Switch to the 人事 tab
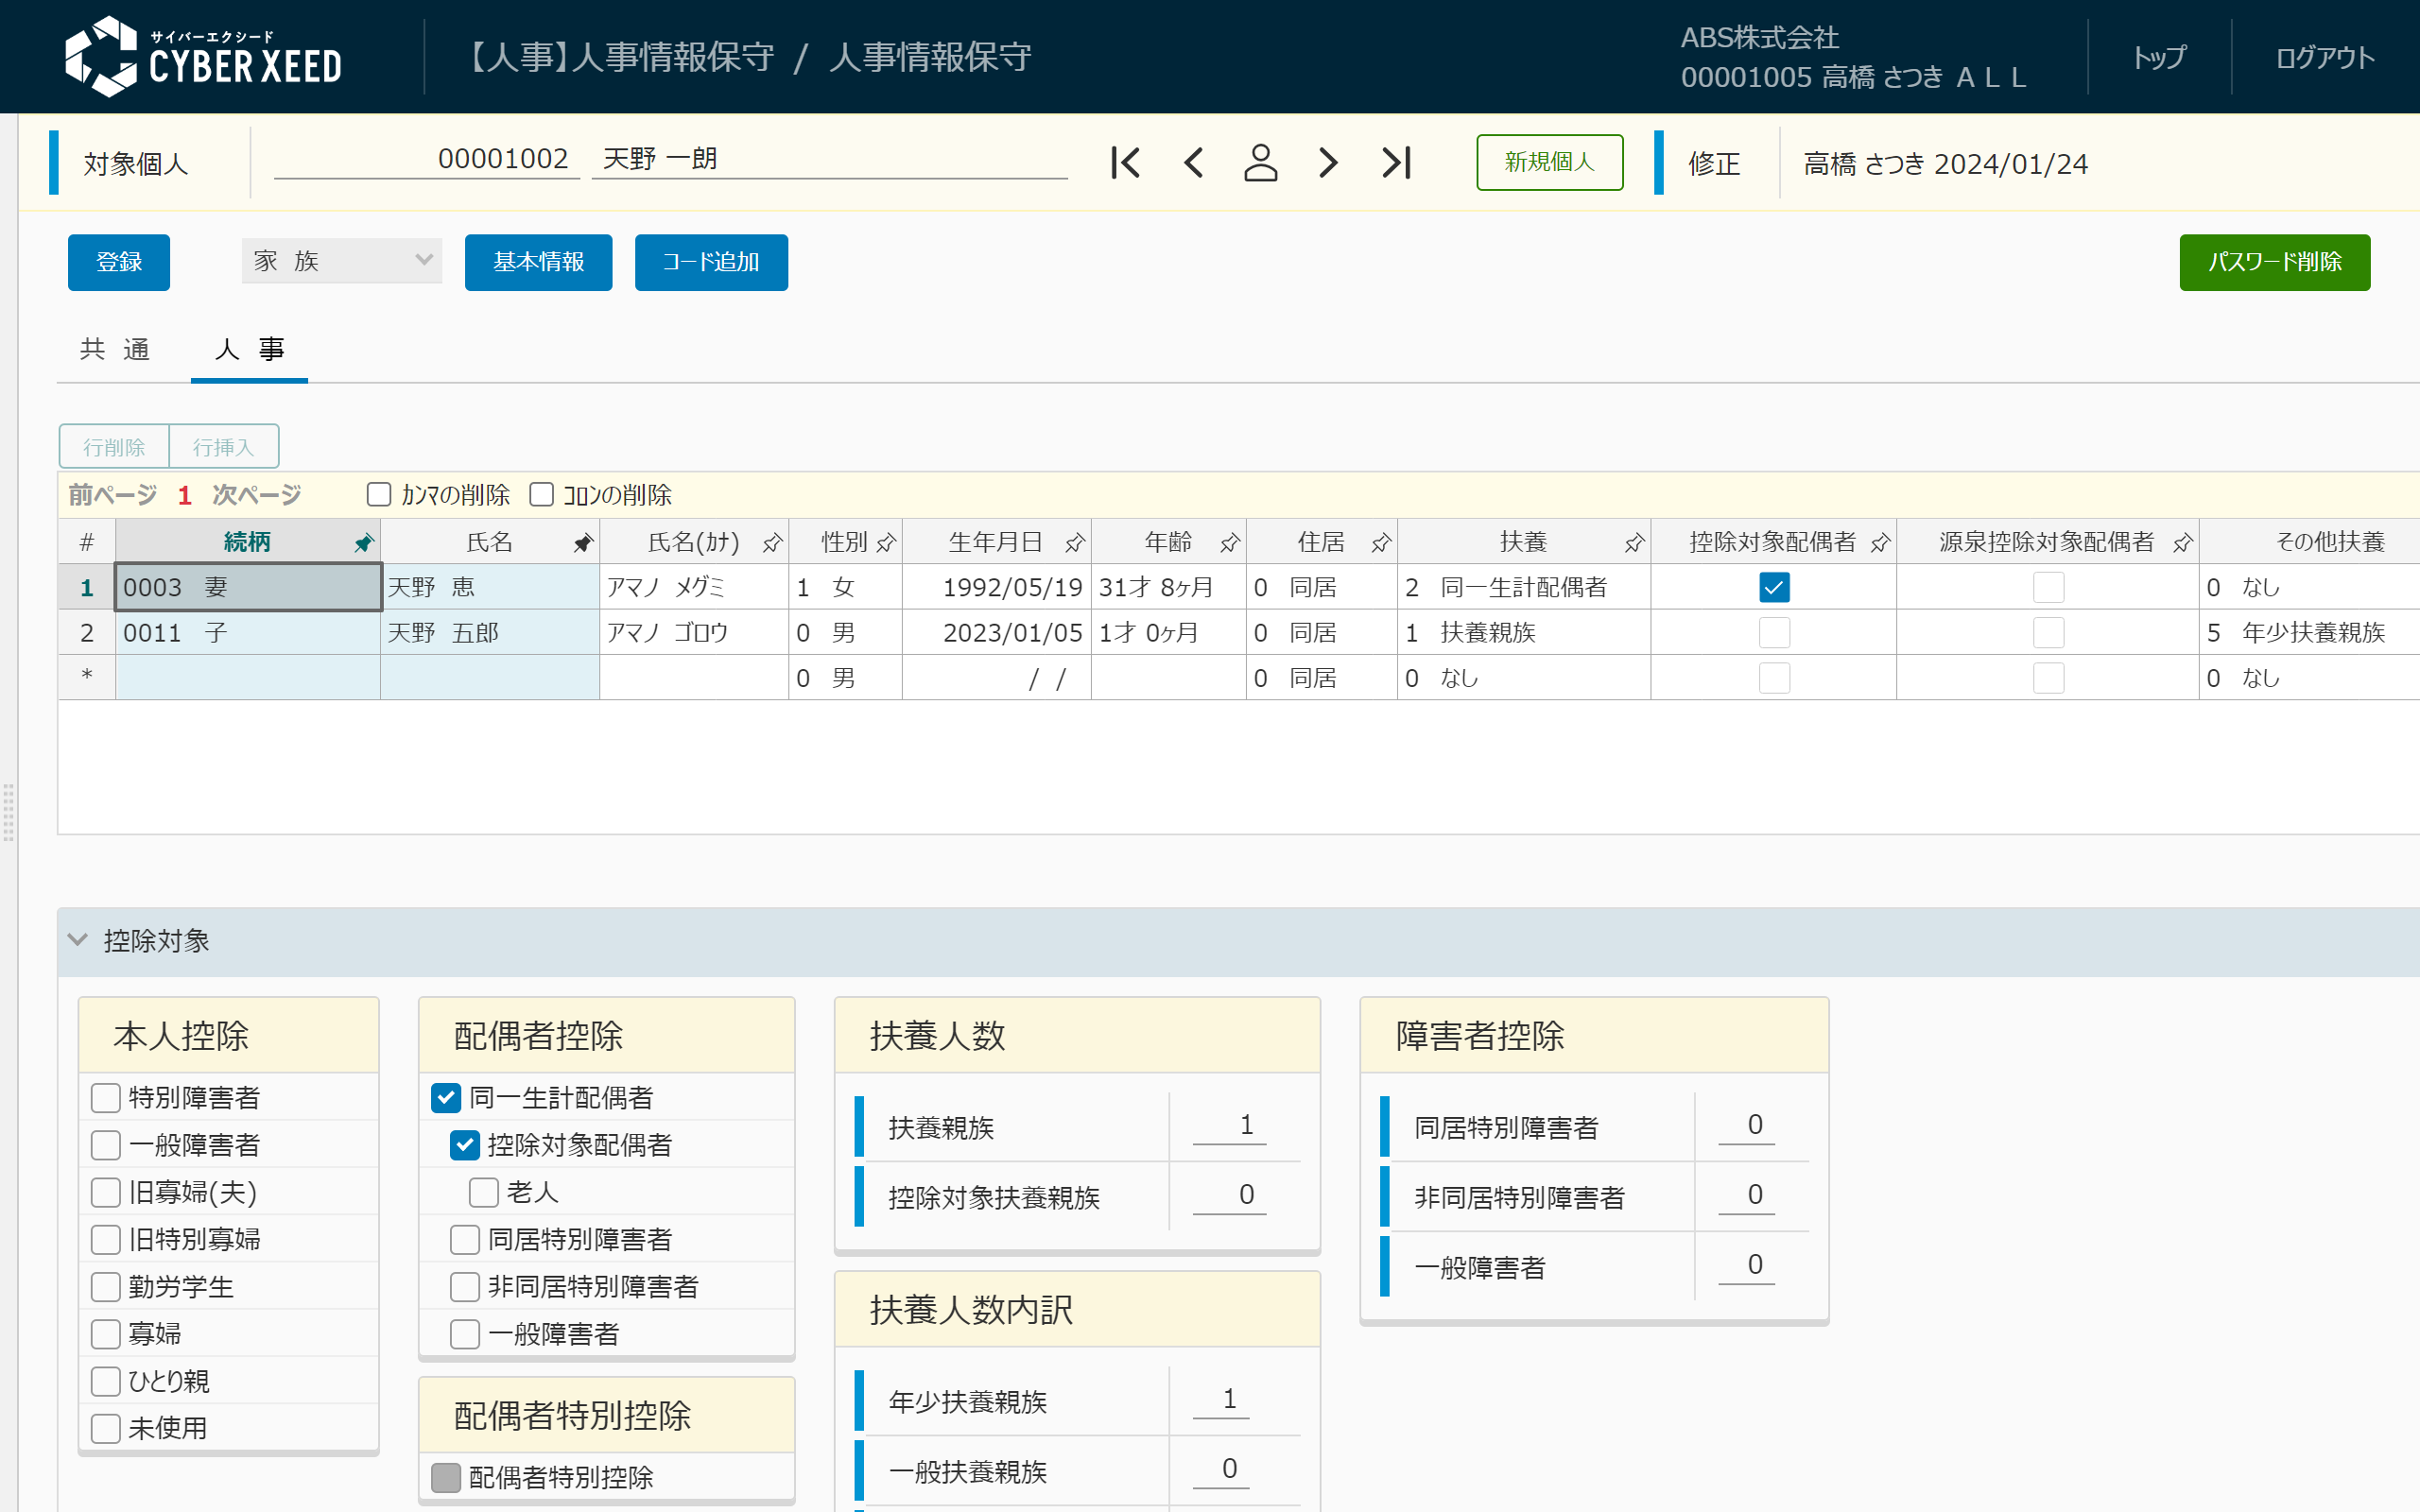This screenshot has width=2420, height=1512. coord(249,349)
